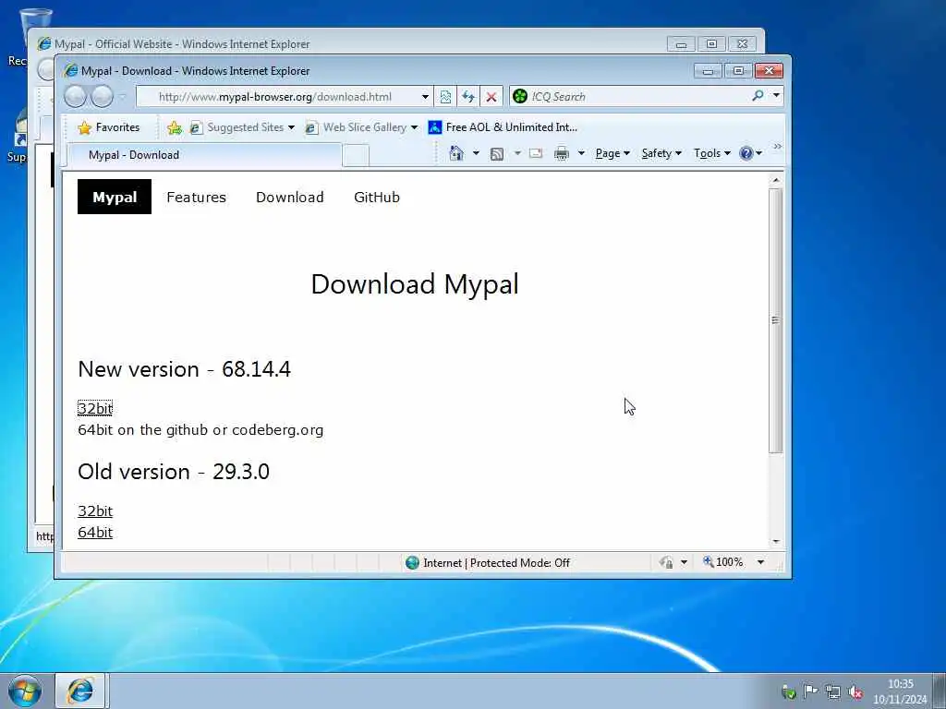Click the 64bit on the github or codeberg.org text
Viewport: 946px width, 709px height.
coord(200,430)
